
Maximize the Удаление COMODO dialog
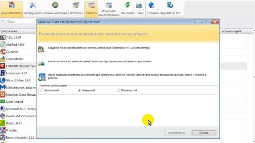click(x=206, y=22)
